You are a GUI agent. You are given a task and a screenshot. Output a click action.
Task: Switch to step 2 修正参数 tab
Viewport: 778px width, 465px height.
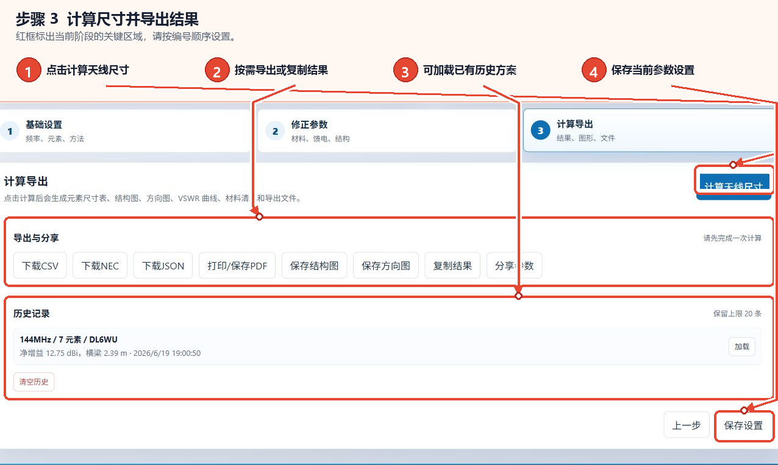pyautogui.click(x=387, y=131)
